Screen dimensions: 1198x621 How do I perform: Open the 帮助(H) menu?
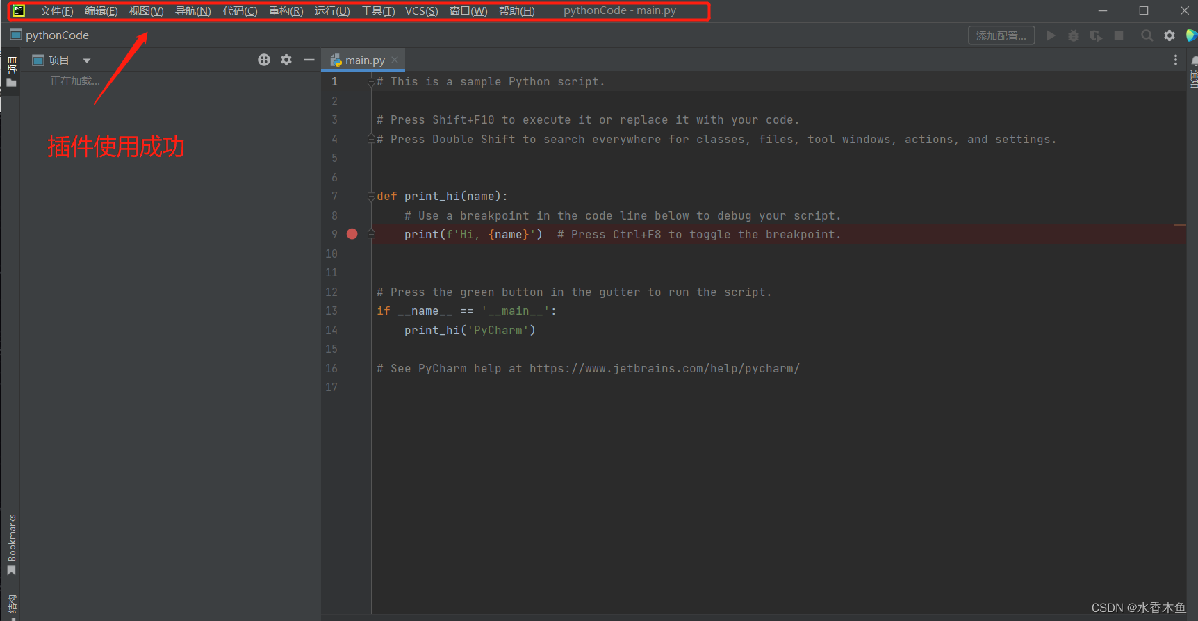pyautogui.click(x=516, y=11)
